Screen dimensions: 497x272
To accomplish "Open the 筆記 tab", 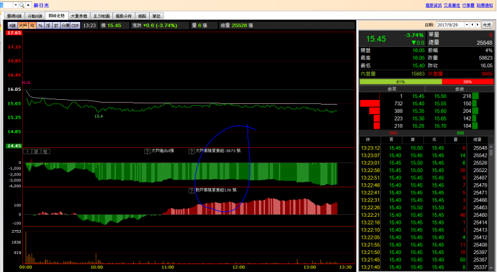I will 156,16.
